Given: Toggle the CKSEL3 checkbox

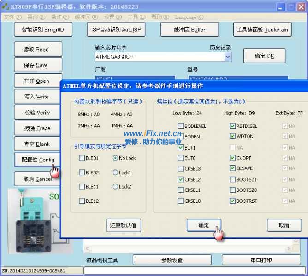Looking at the screenshot, I should click(181, 169).
